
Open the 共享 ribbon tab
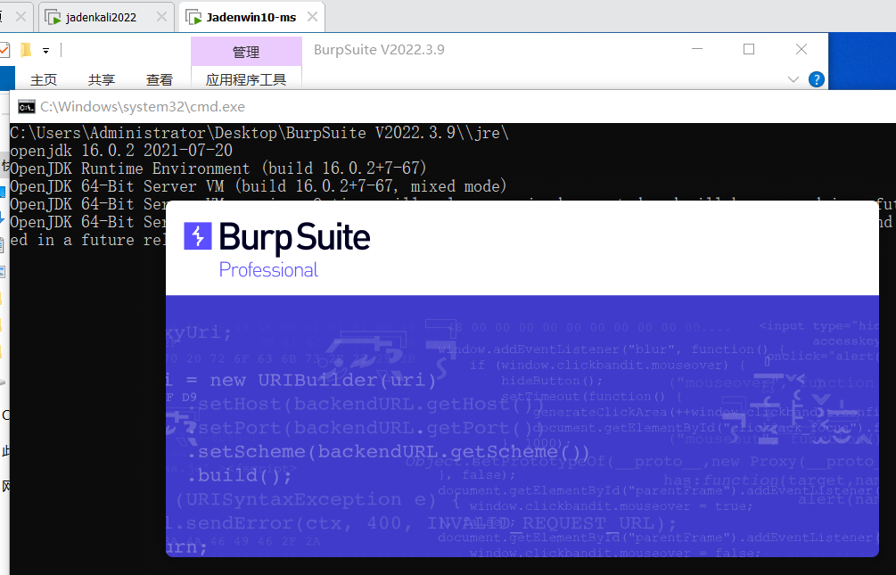[102, 79]
